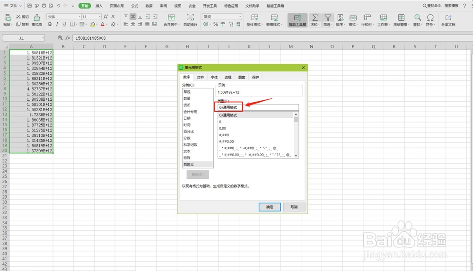Screen dimensions: 473x271
Task: Increase font size with the A+ icon
Action: point(105,17)
